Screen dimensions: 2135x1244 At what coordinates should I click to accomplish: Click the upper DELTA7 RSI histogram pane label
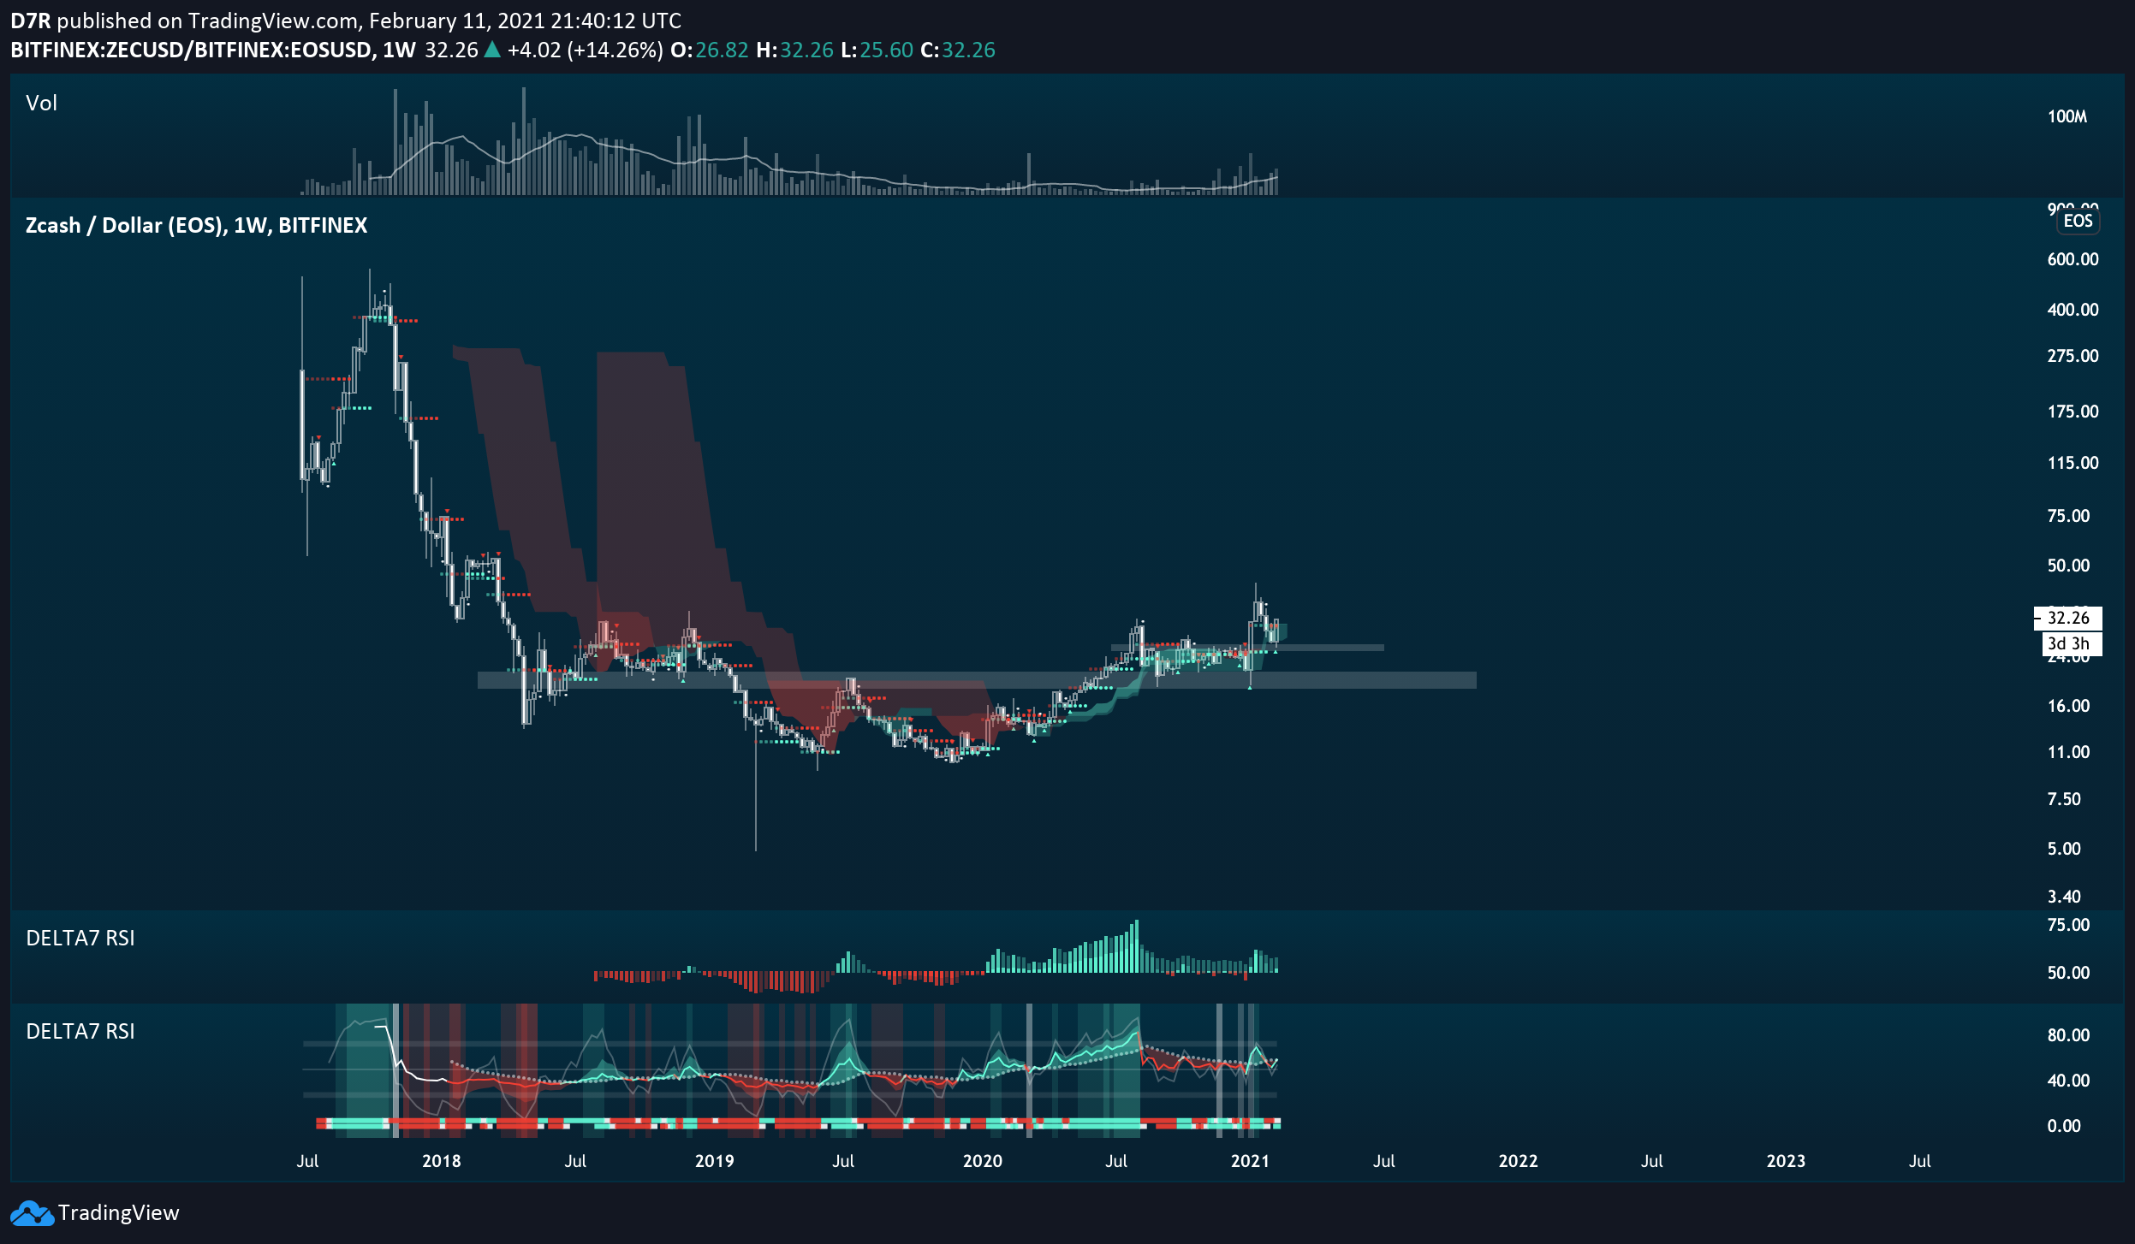[x=80, y=939]
